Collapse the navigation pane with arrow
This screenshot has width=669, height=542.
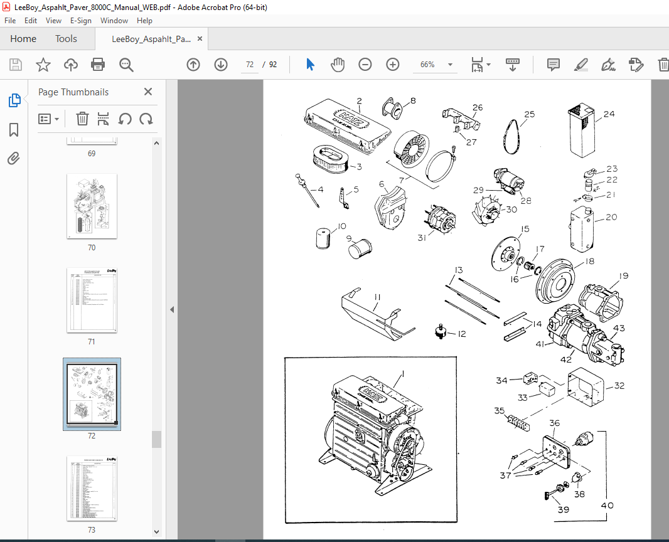click(172, 310)
